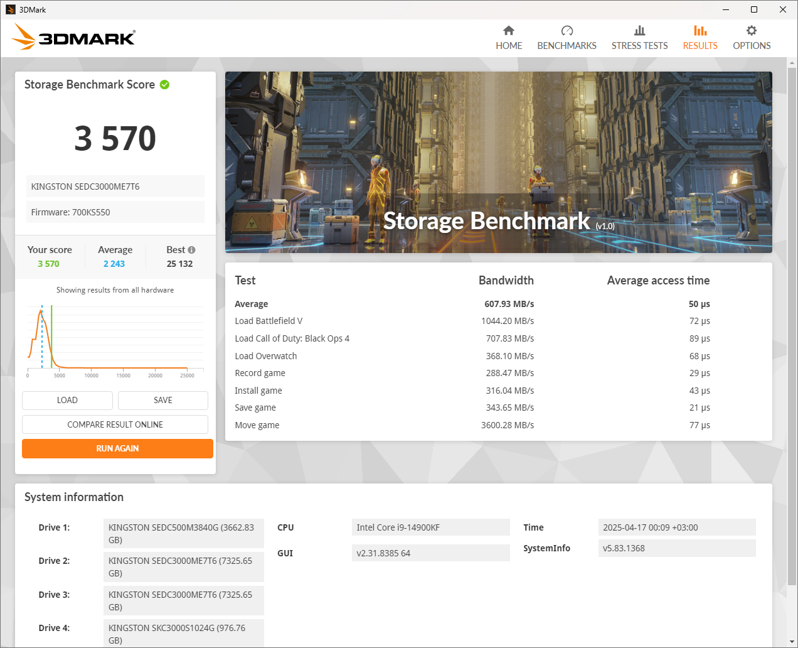
Task: Click the Save game row
Action: pyautogui.click(x=472, y=408)
